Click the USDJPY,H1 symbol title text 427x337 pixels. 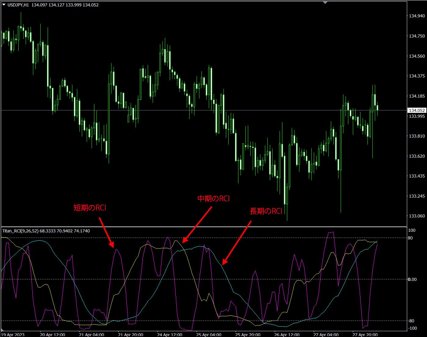pos(18,5)
